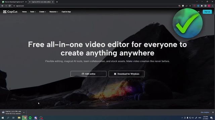Toggle the Chrome side panel
This screenshot has width=215, height=120.
[x=205, y=6]
